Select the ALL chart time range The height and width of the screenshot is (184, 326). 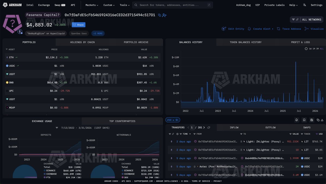pos(322,49)
